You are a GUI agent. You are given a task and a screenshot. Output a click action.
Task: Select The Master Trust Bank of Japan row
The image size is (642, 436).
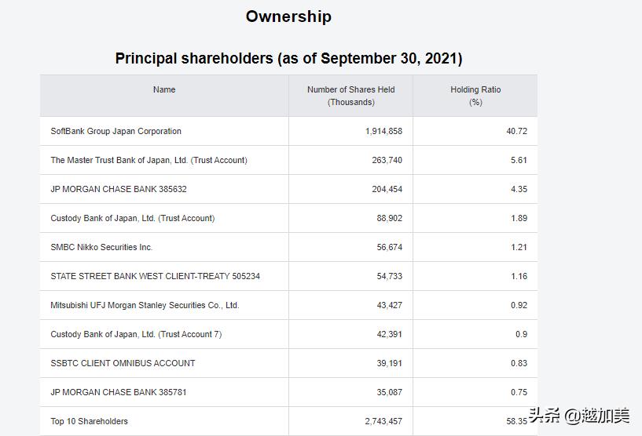coord(149,161)
